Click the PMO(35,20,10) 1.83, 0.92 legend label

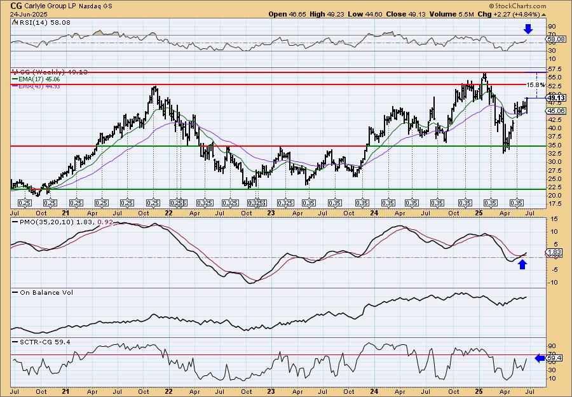pyautogui.click(x=66, y=222)
